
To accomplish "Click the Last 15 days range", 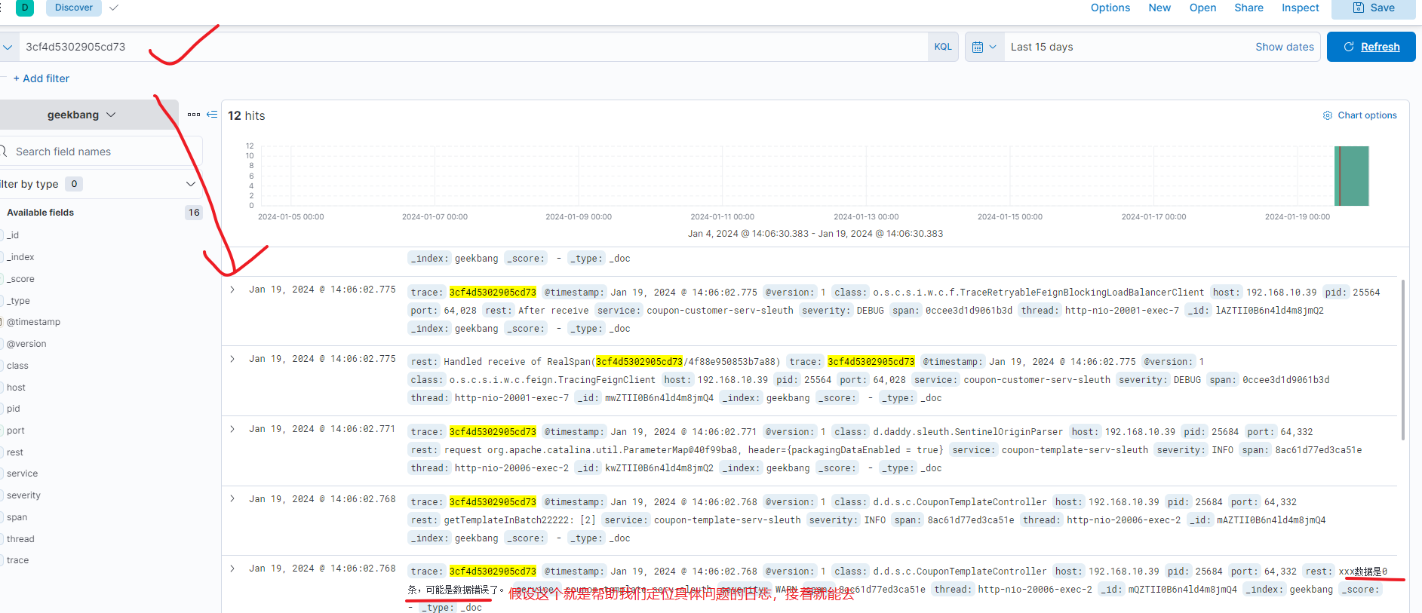I will (1042, 47).
